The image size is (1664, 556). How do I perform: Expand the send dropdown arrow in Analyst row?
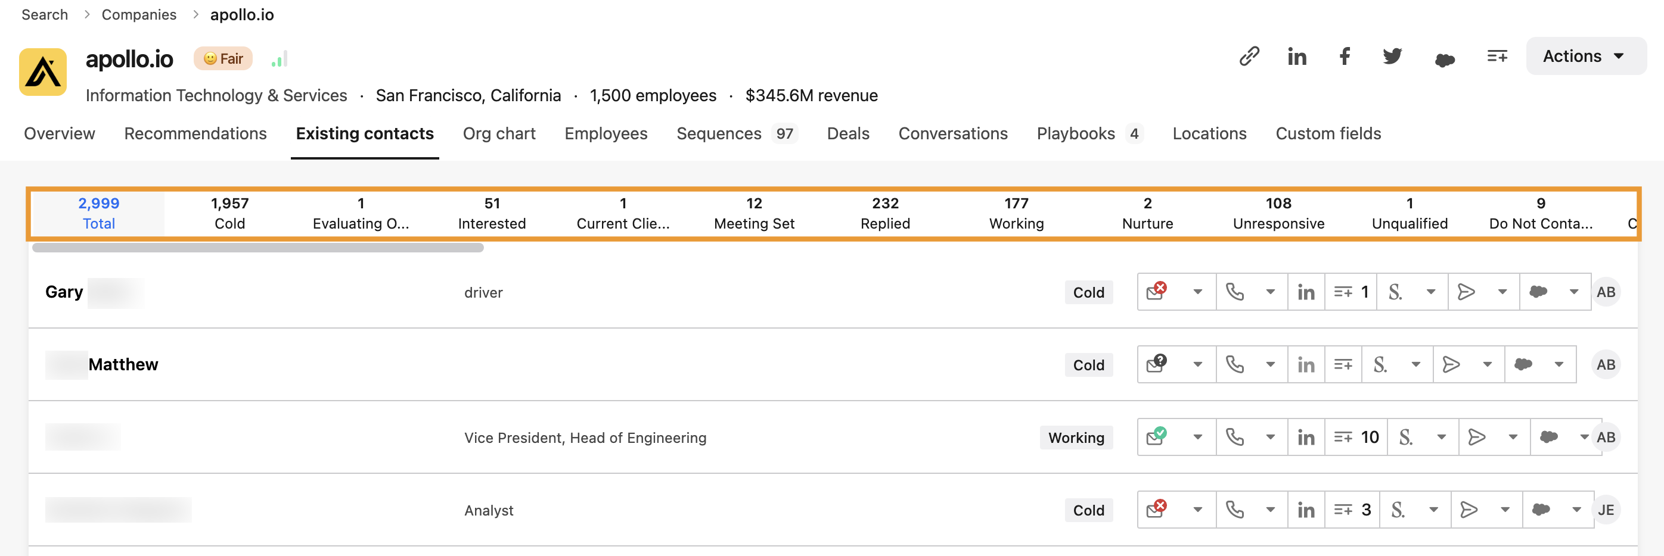[x=1504, y=510]
